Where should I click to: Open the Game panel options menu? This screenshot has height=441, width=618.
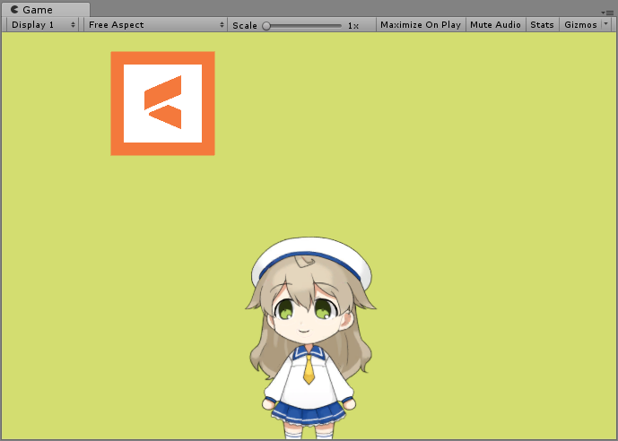pyautogui.click(x=608, y=13)
